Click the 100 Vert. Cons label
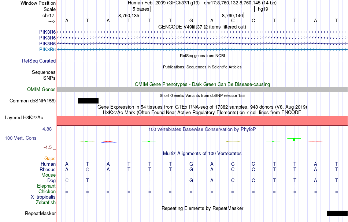Screen dimensions: 348x222 (21, 138)
